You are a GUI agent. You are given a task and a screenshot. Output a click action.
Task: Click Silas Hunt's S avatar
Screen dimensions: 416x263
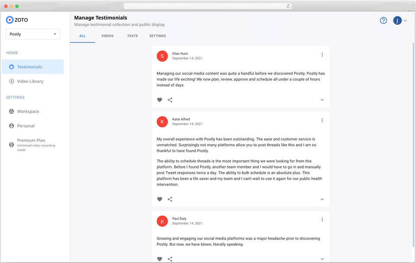pos(162,56)
